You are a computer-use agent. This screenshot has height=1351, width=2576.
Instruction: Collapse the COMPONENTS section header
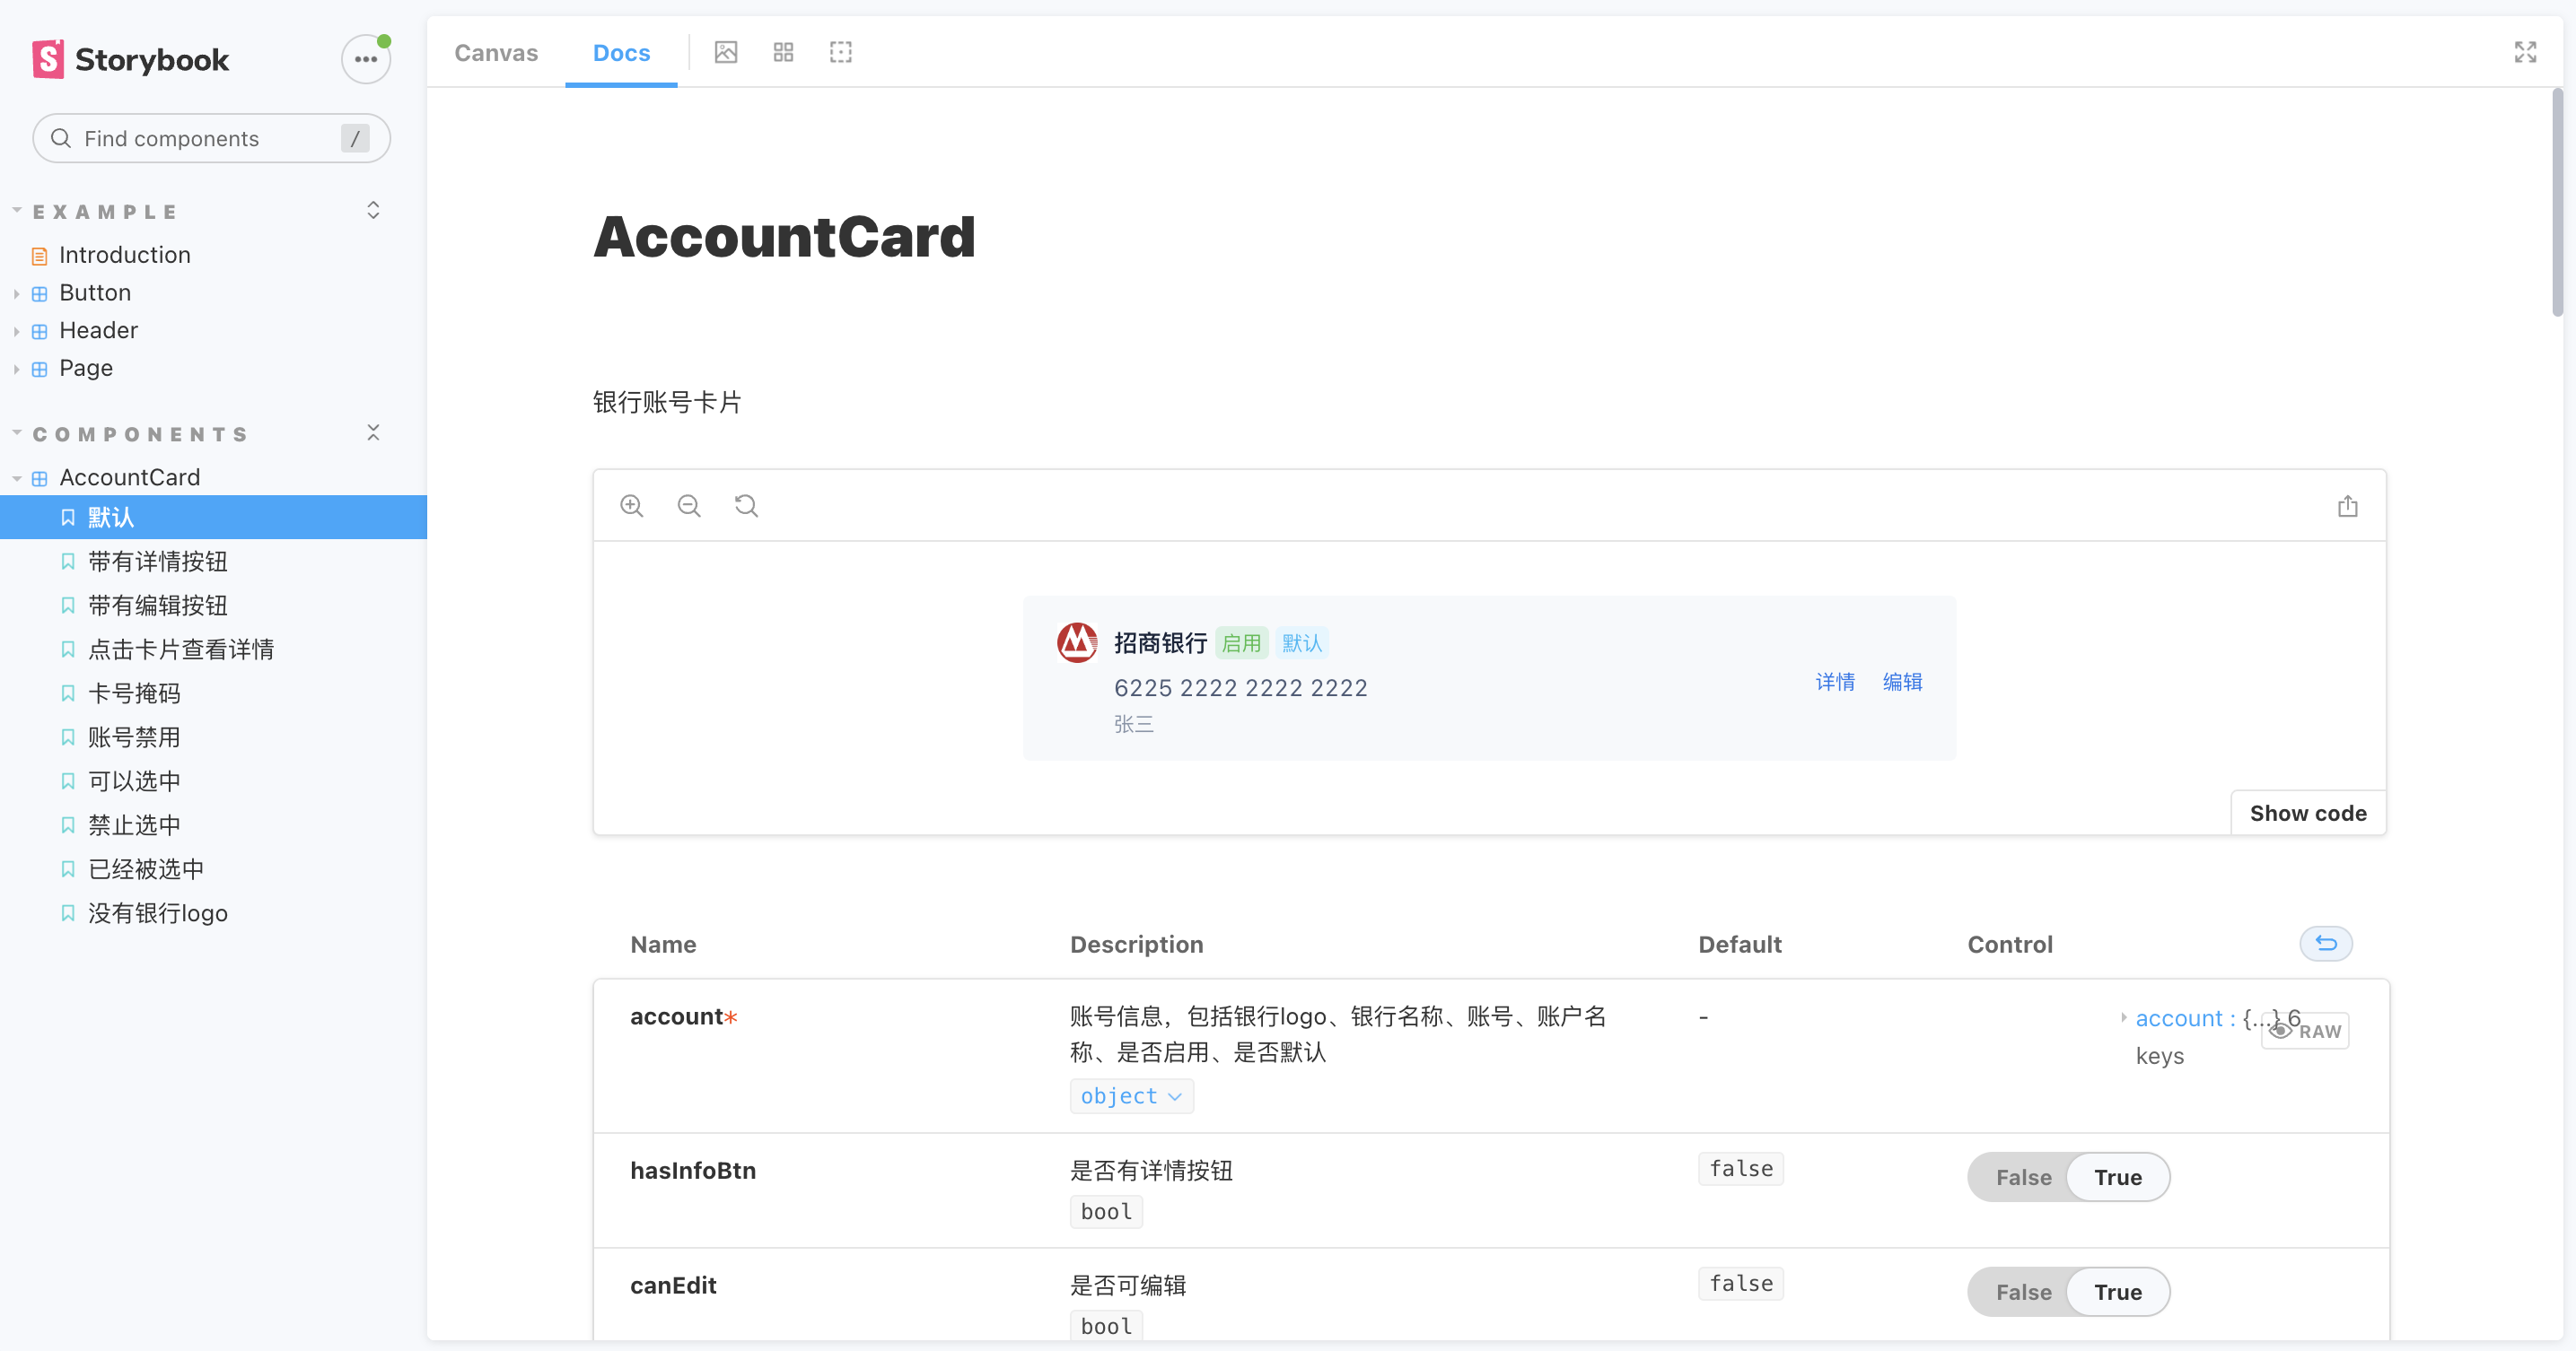coord(140,433)
